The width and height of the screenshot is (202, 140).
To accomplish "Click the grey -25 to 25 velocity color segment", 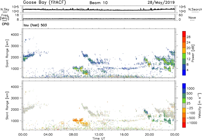I will tap(184, 105).
